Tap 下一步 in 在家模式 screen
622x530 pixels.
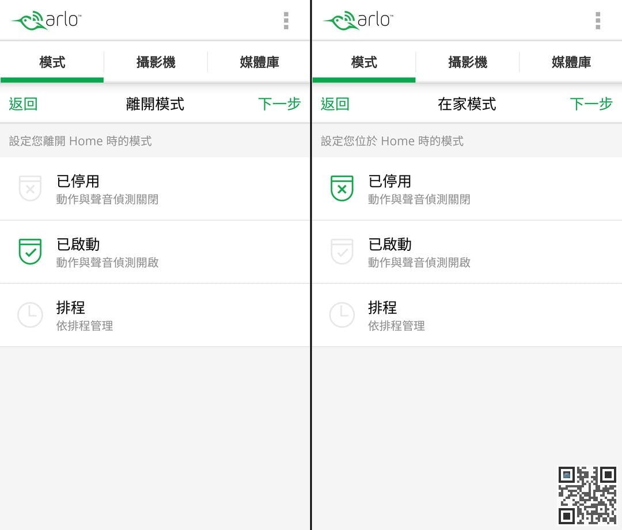click(591, 104)
